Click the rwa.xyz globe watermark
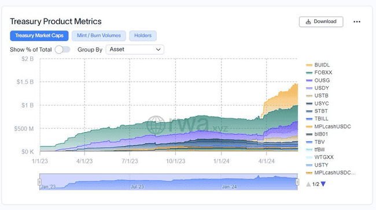Image resolution: width=376 pixels, height=210 pixels. (x=156, y=125)
